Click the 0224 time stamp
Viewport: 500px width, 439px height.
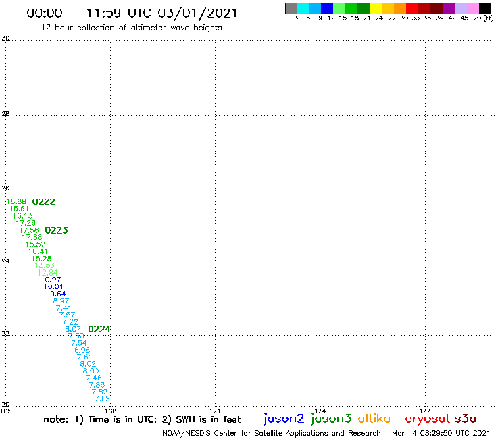(99, 329)
